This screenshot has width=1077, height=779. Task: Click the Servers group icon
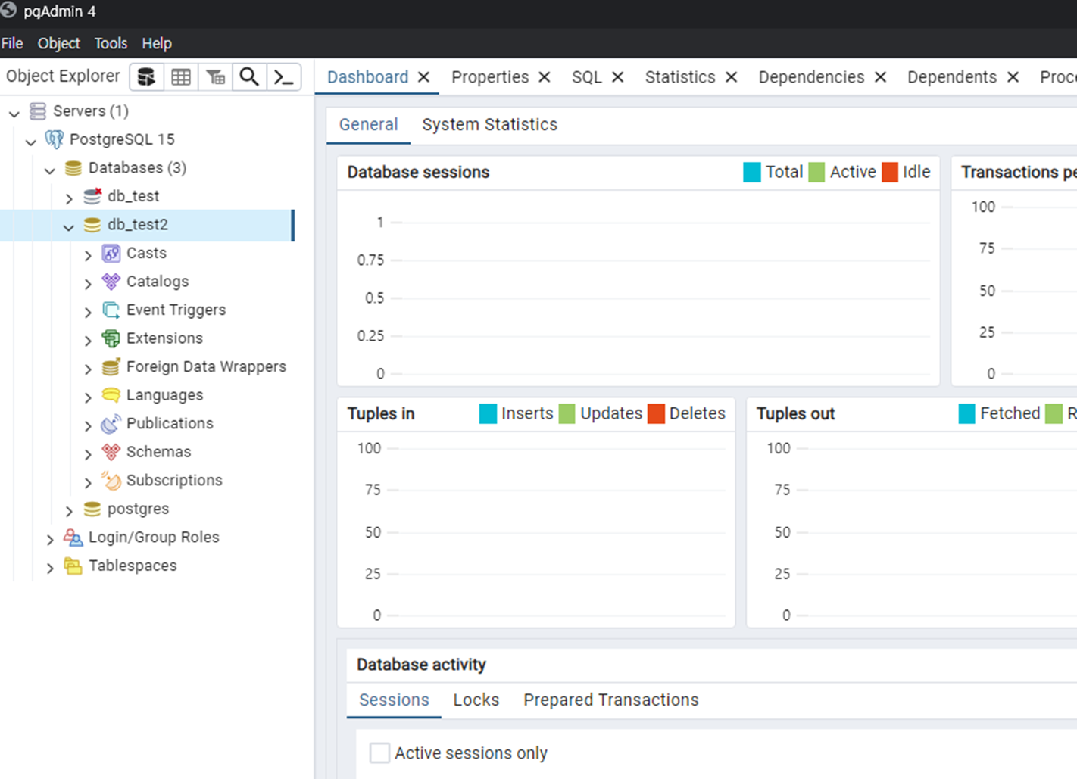tap(37, 111)
